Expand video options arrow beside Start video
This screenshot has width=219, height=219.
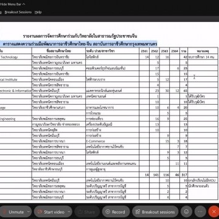click(x=69, y=212)
